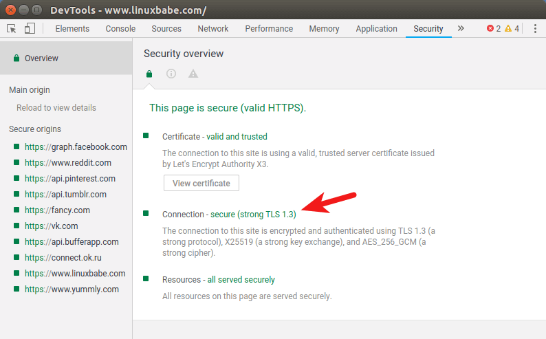
Task: Select the https://www.reddit.com origin
Action: (x=67, y=163)
